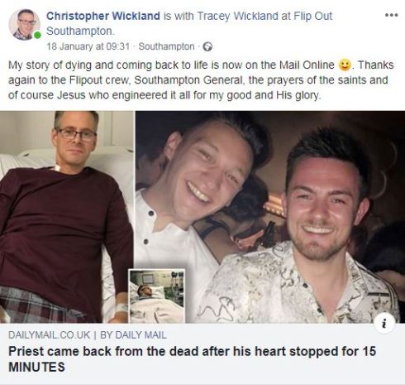This screenshot has height=385, width=405.
Task: Click the DAILYMAIL.CO.UK source label
Action: [x=49, y=334]
